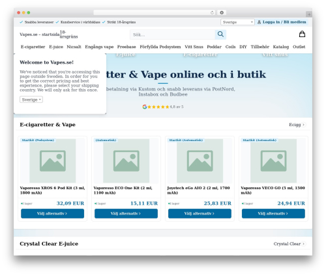Open Vitt Snus menu item
This screenshot has width=326, height=275.
[194, 47]
